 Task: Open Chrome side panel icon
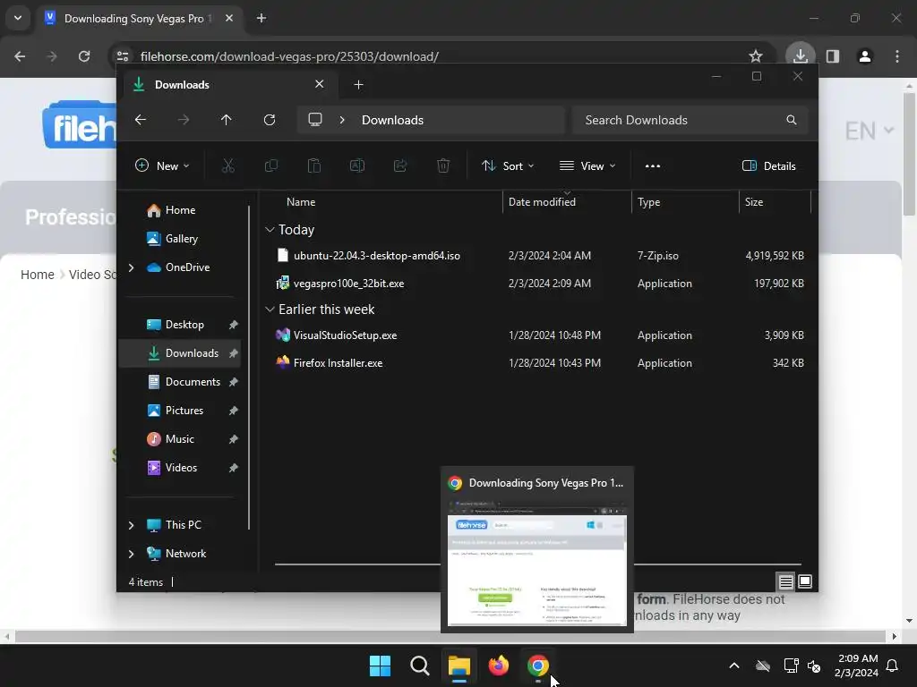(x=833, y=56)
